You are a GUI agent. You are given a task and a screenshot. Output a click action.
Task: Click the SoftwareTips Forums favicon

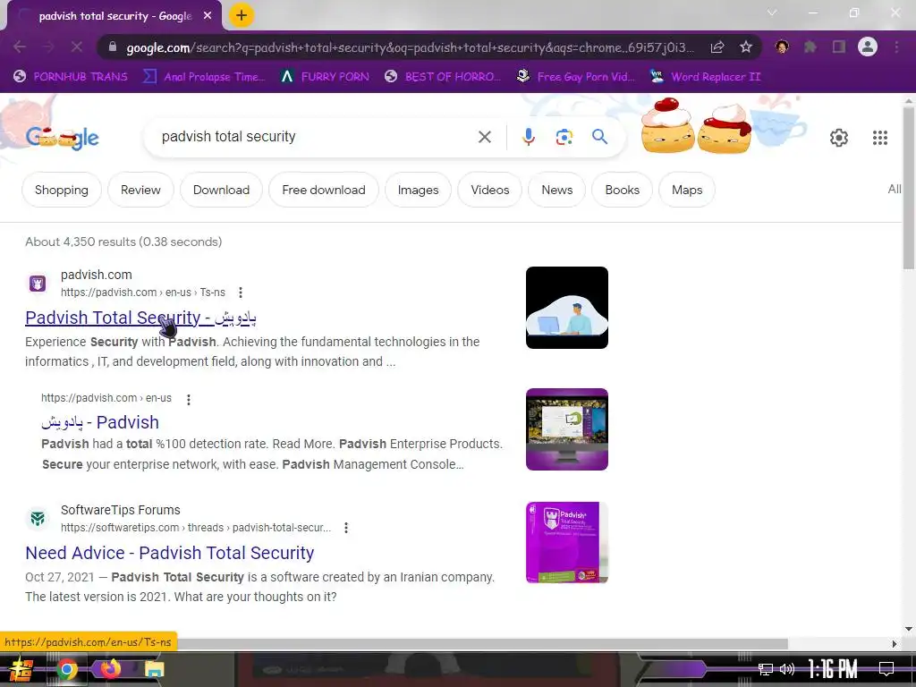pyautogui.click(x=38, y=519)
